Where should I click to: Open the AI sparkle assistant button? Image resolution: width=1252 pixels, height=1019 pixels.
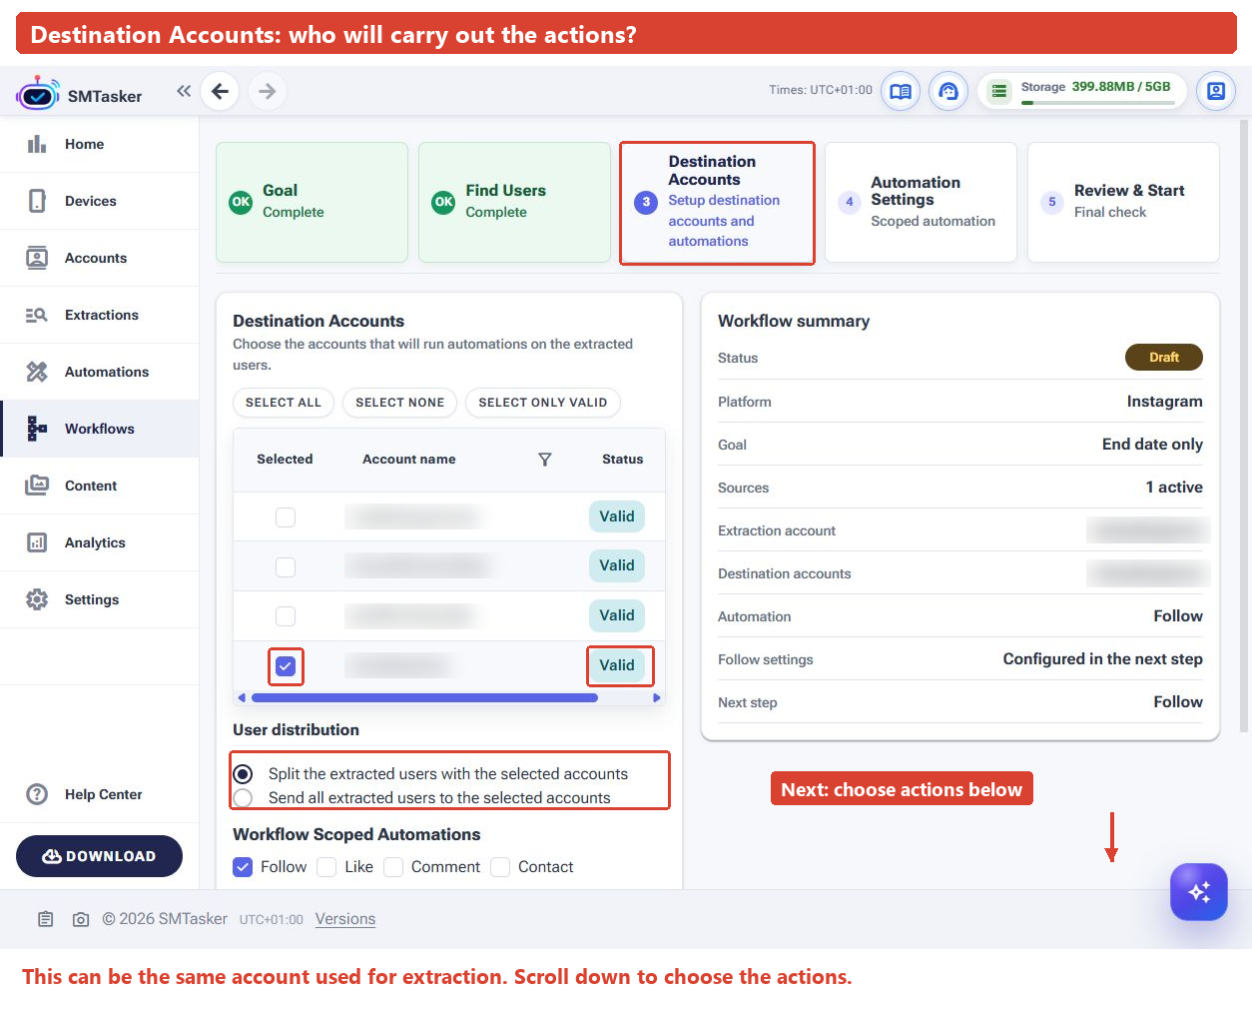1199,892
